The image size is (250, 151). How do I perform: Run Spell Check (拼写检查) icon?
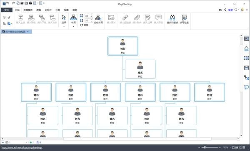coord(184,18)
